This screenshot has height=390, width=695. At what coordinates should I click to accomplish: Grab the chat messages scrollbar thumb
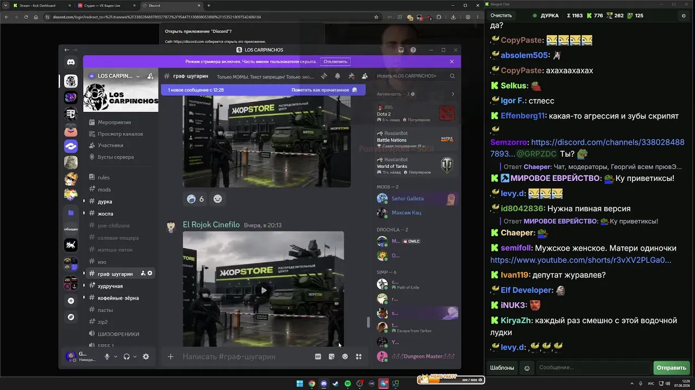[x=368, y=322]
